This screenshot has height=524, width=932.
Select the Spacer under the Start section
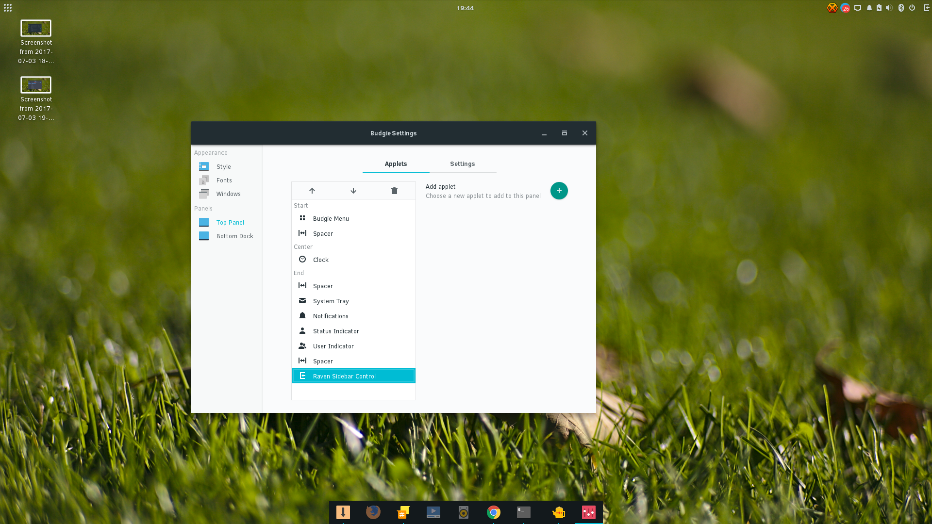[x=353, y=233]
